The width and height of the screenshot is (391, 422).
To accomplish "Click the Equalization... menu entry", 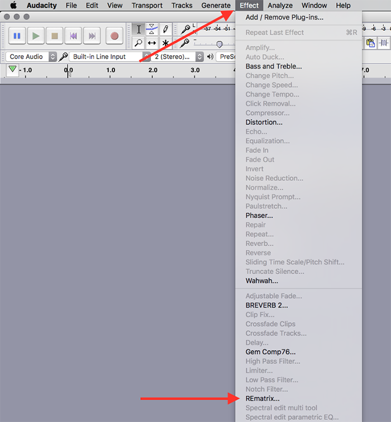I will (298, 141).
